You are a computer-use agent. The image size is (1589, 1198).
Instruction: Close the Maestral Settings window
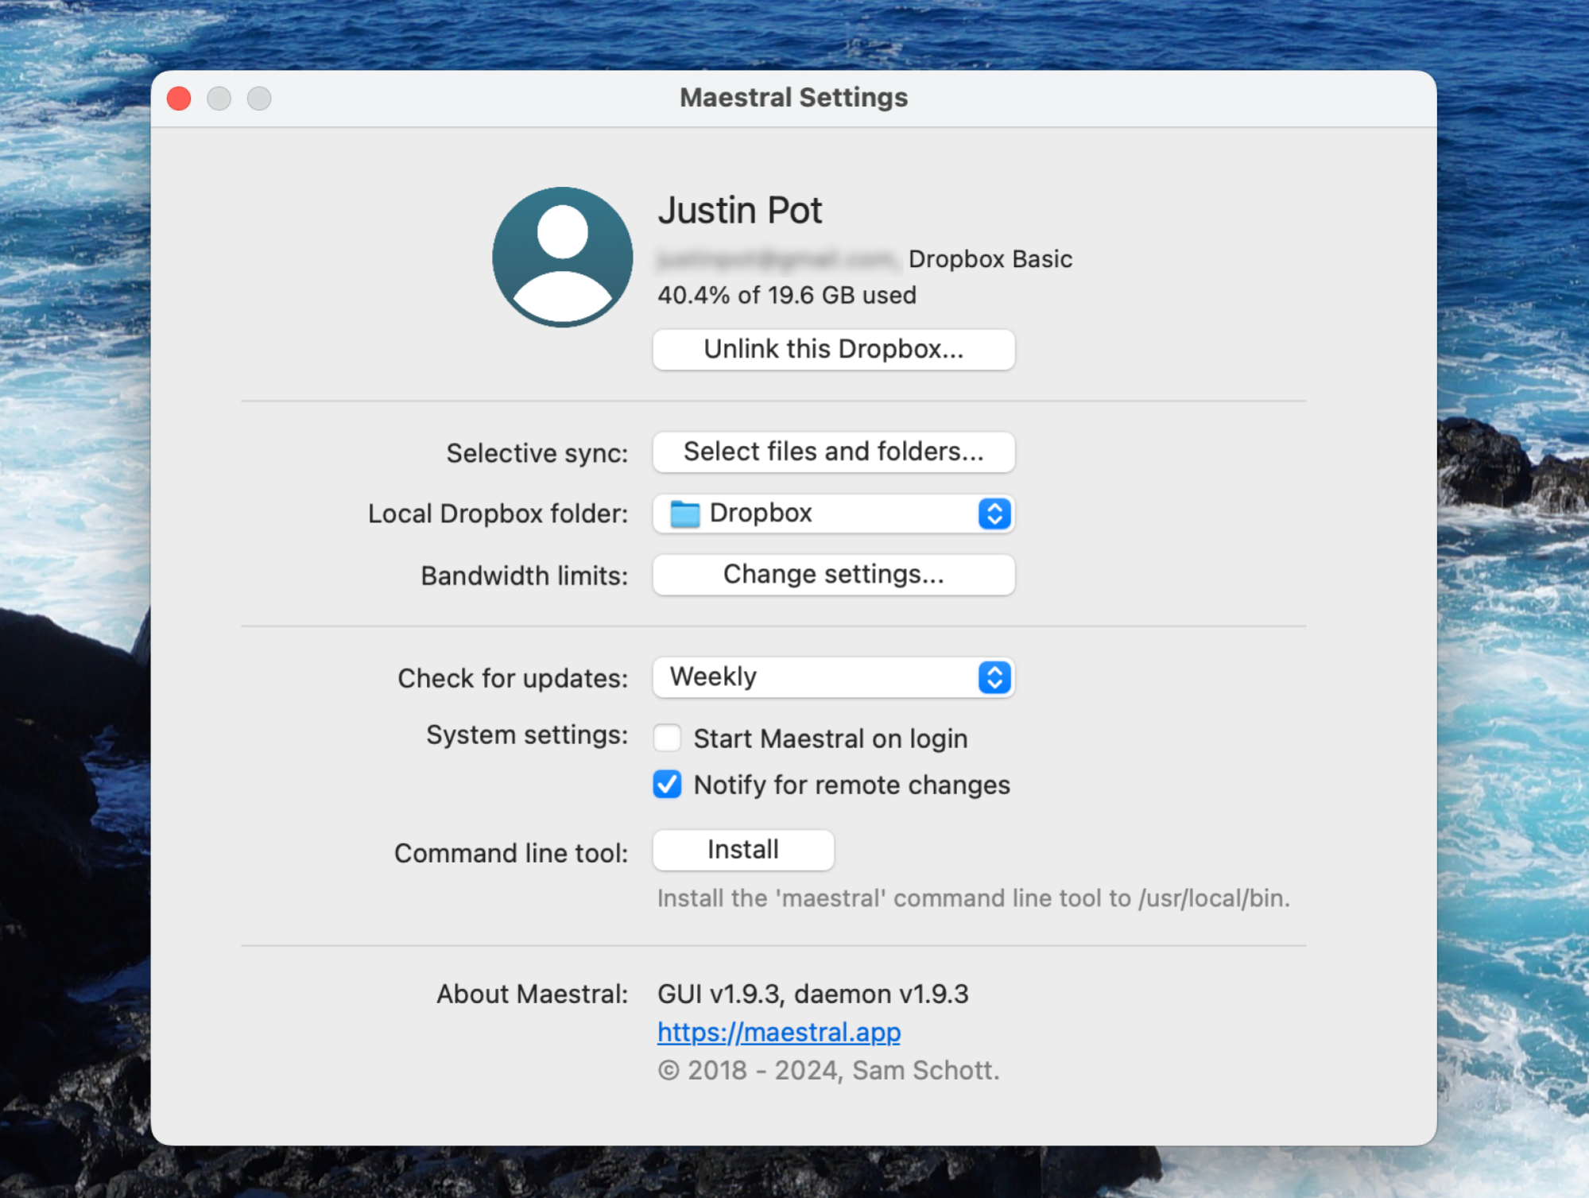179,99
